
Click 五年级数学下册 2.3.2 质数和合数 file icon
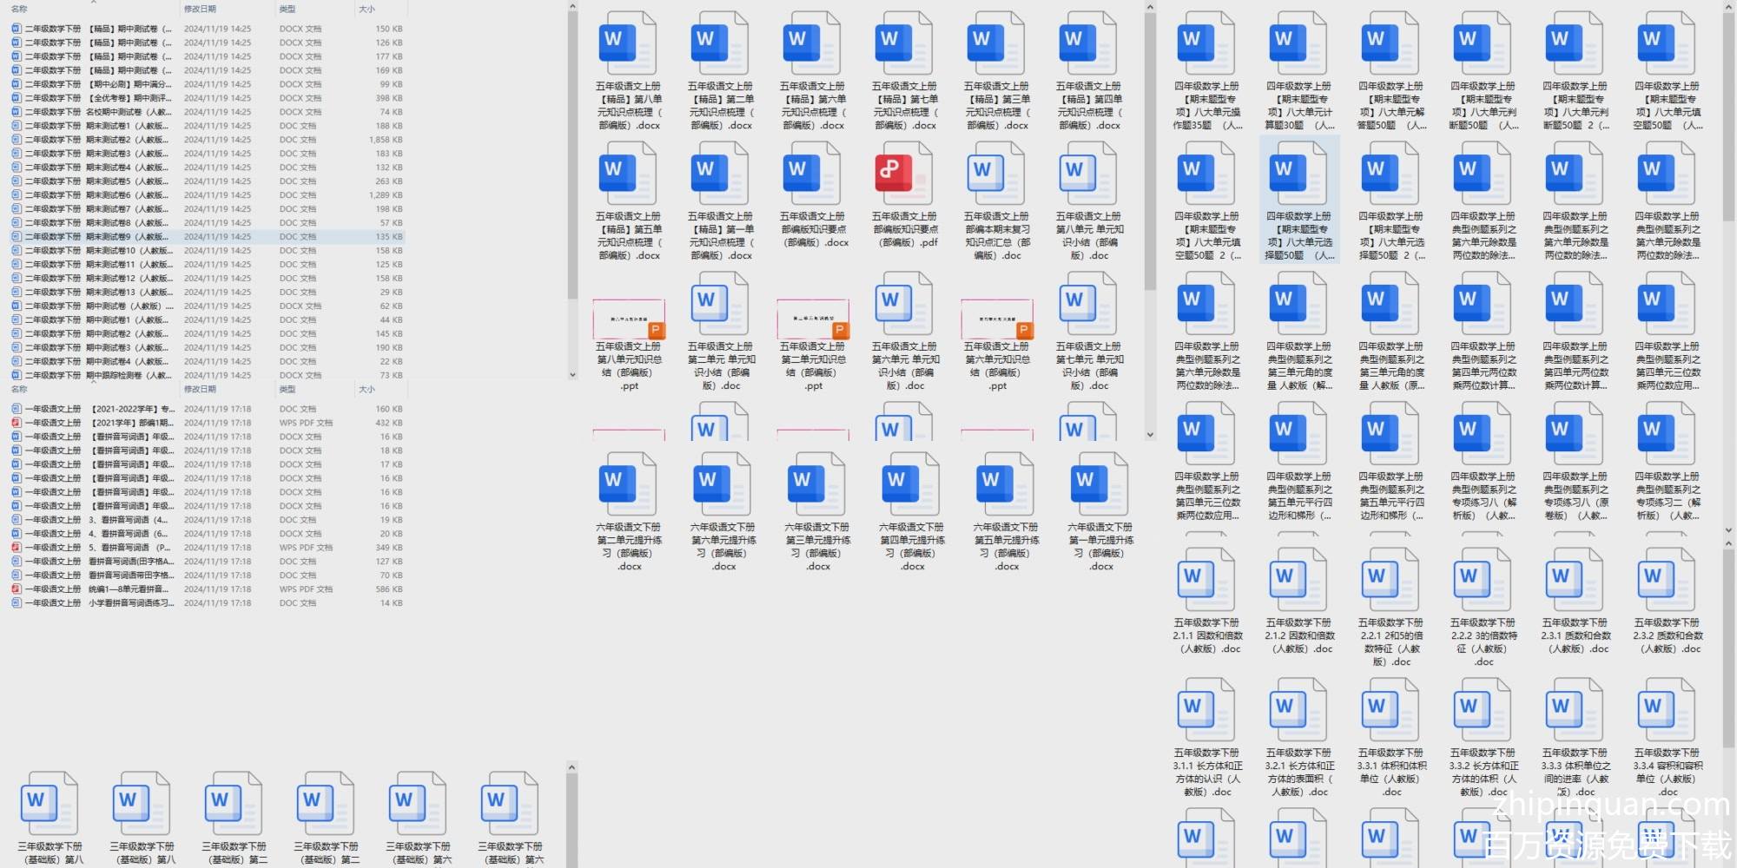1667,579
